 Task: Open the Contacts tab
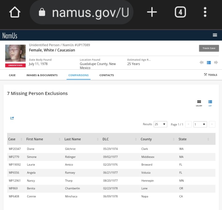[x=107, y=75]
